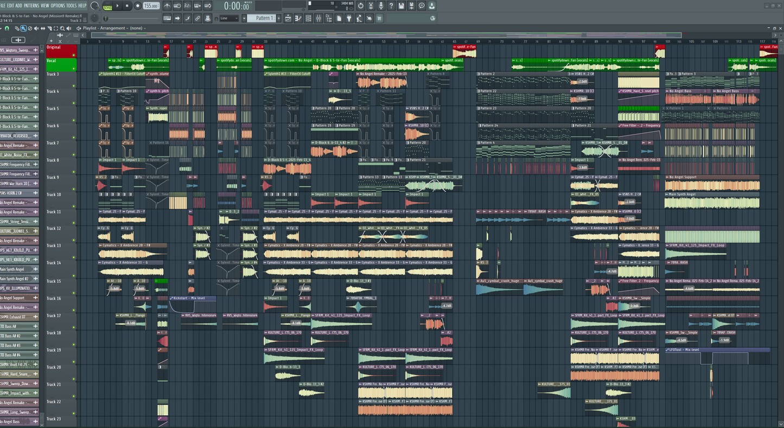
Task: Select the Draw (pencil) tool in the playlist toolbar
Action: click(17, 28)
